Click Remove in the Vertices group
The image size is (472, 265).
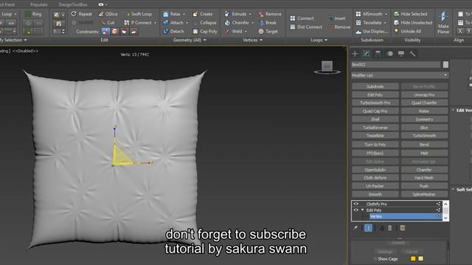point(270,14)
